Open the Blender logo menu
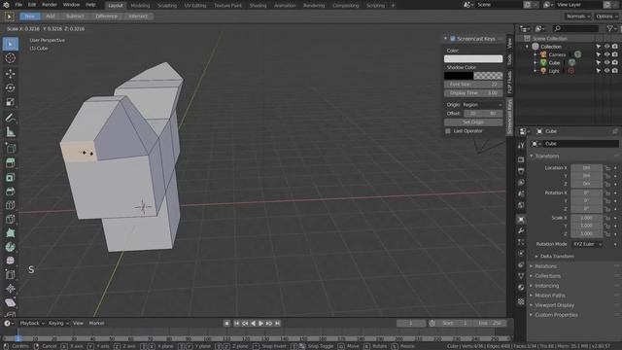This screenshot has width=622, height=350. 6,5
